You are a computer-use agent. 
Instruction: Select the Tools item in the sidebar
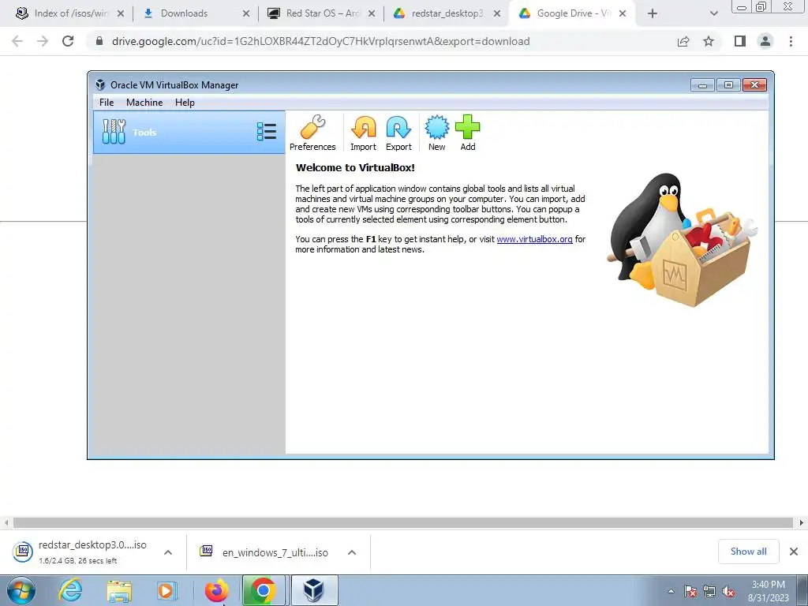189,133
